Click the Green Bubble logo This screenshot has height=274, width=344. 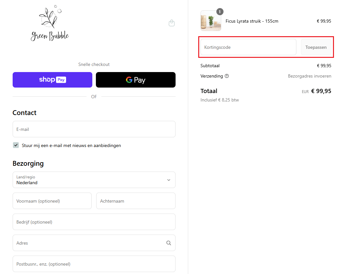(50, 23)
